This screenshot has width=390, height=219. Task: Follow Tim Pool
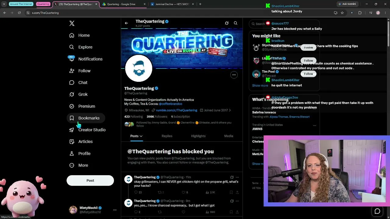click(x=308, y=74)
